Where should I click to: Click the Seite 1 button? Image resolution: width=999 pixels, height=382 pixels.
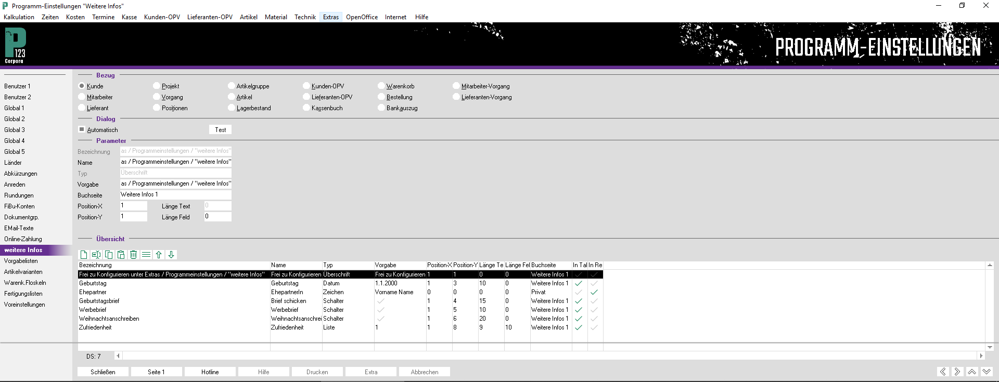coord(156,372)
